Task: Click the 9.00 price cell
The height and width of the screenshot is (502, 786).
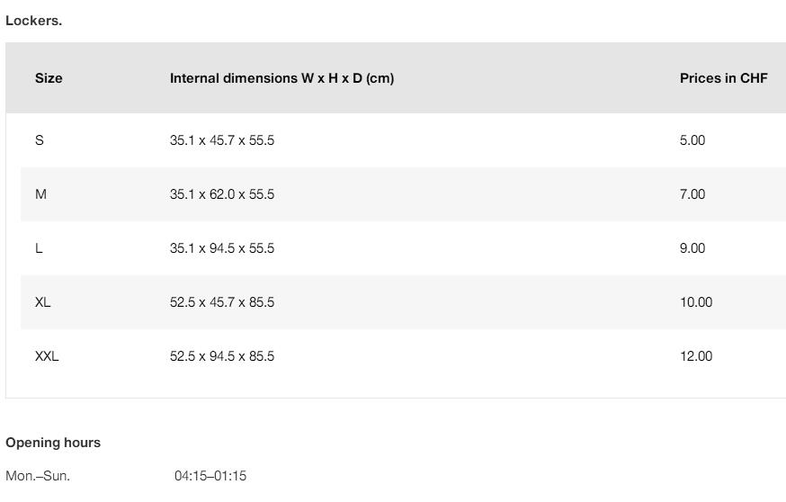Action: pos(692,248)
